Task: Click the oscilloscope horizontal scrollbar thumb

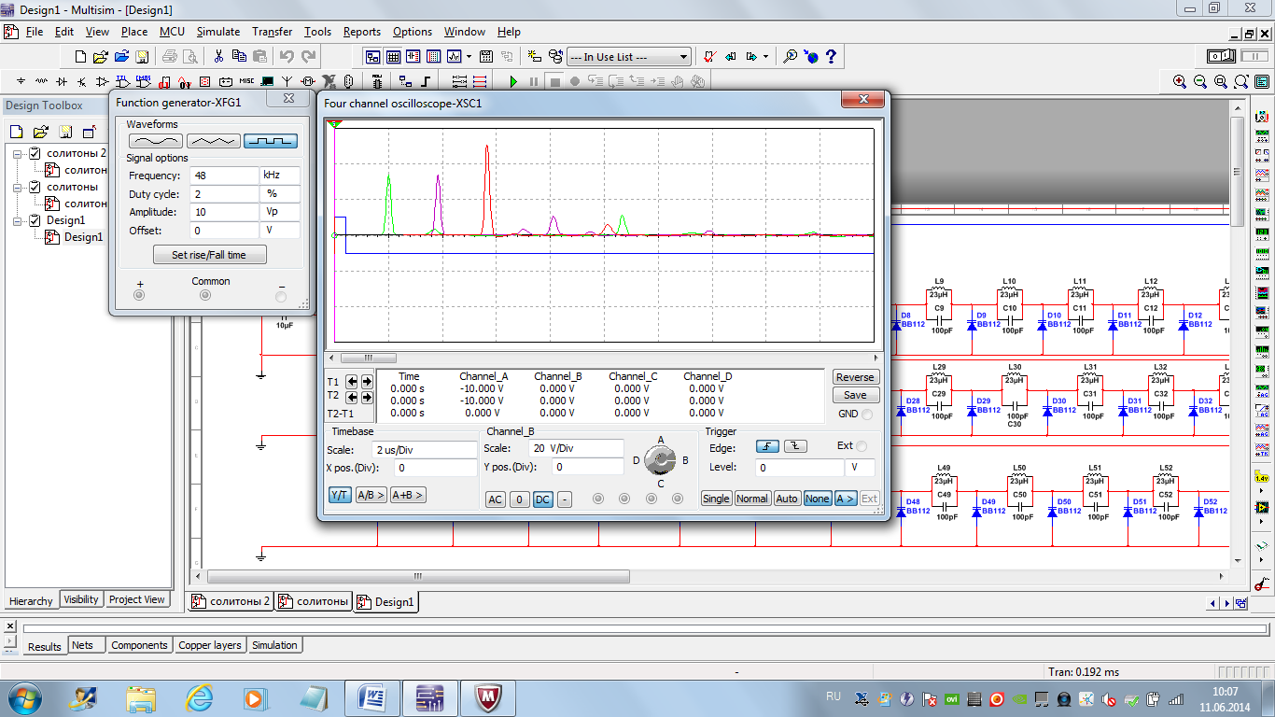Action: (368, 358)
